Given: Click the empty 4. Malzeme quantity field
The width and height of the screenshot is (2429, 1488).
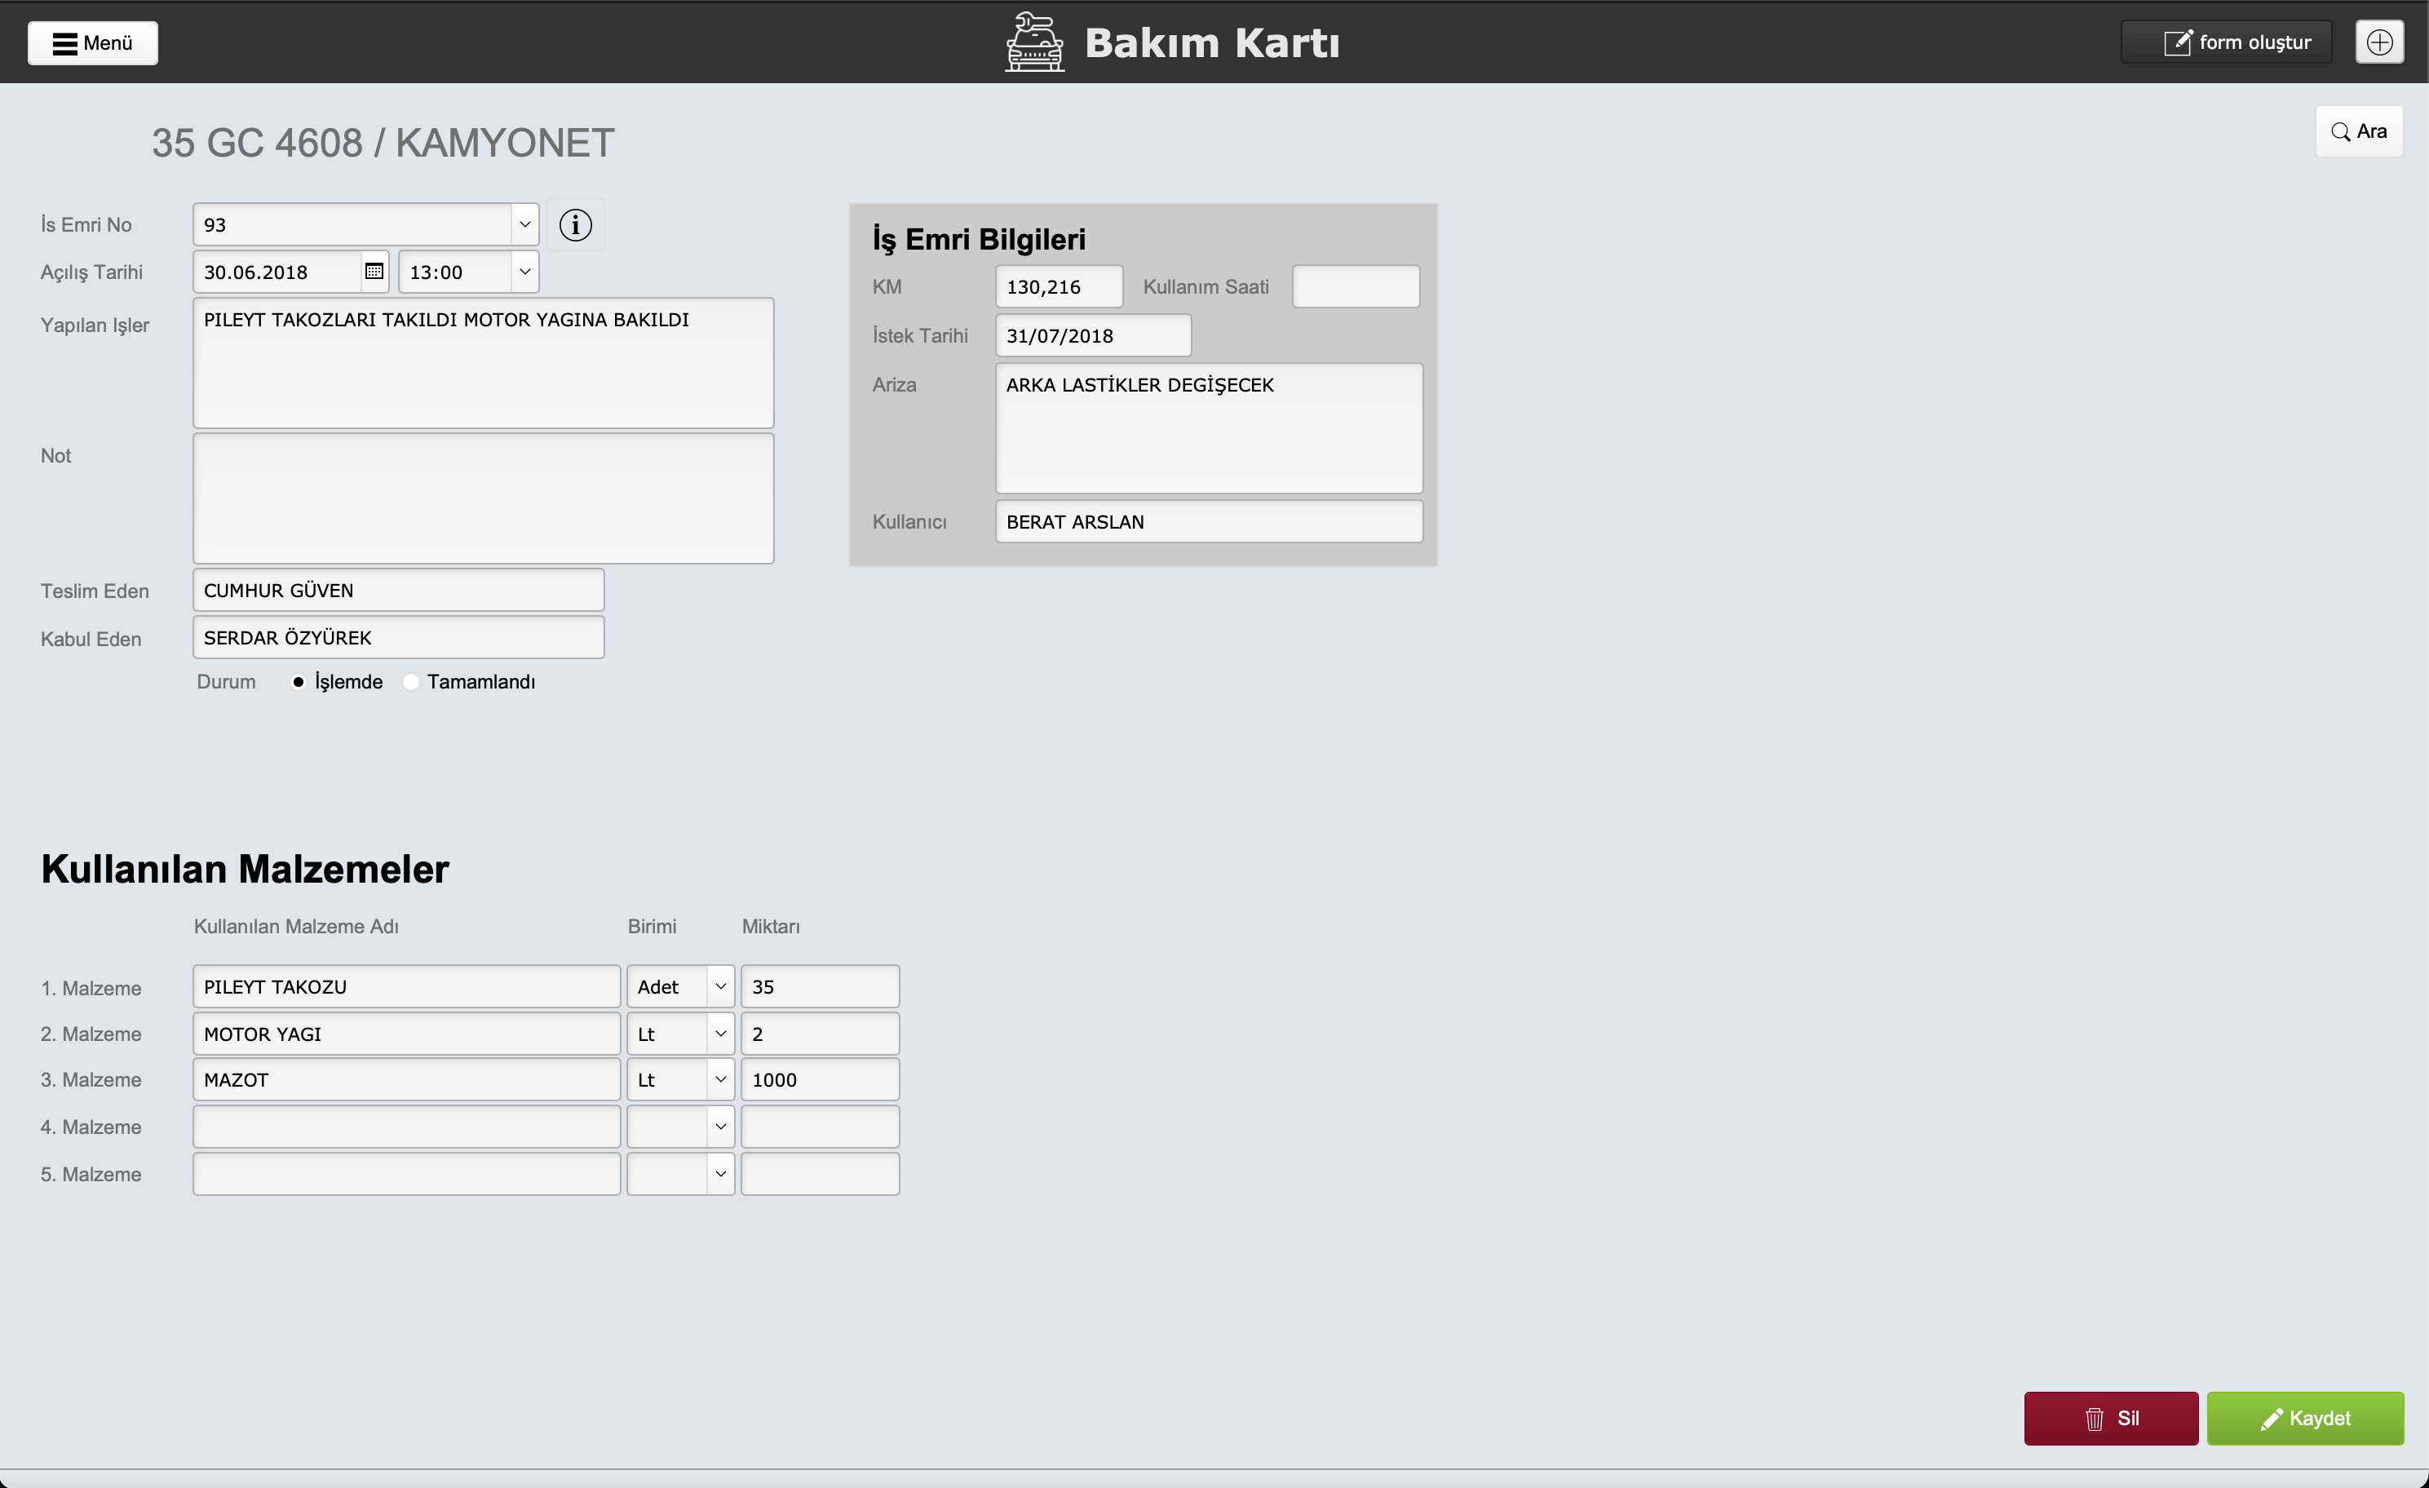Looking at the screenshot, I should coord(821,1126).
